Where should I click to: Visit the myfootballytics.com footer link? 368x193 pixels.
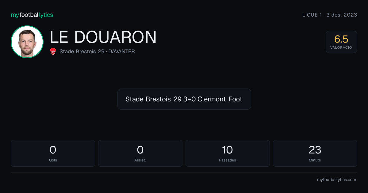[x=336, y=180]
